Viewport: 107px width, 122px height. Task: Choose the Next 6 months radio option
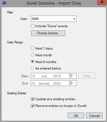(32, 61)
